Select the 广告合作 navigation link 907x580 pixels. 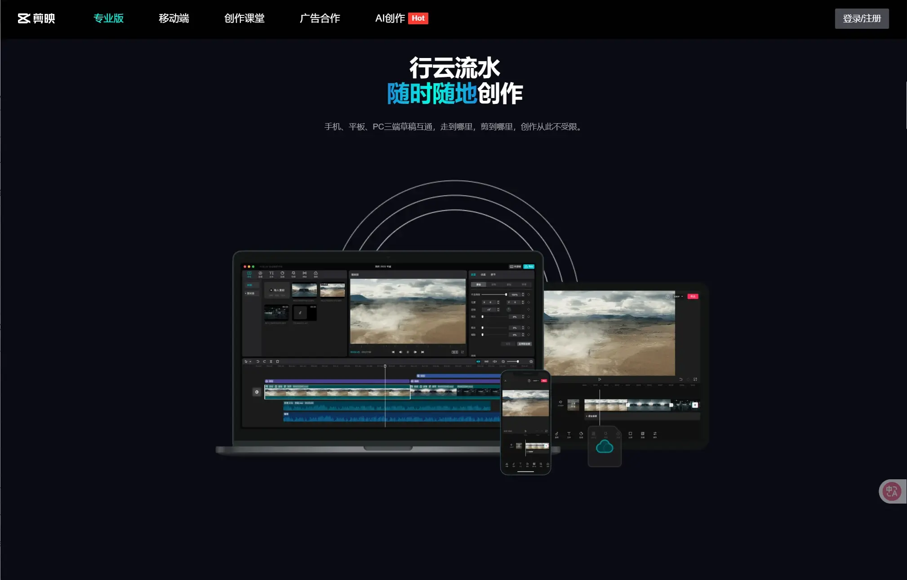[320, 18]
